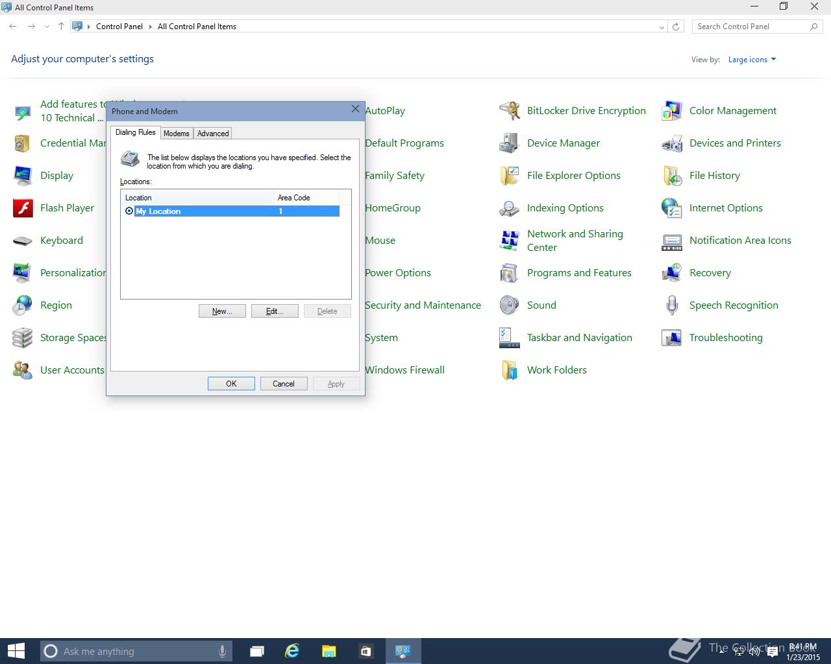Viewport: 831px width, 664px height.
Task: Open the Sound speaker icon
Action: click(x=510, y=305)
